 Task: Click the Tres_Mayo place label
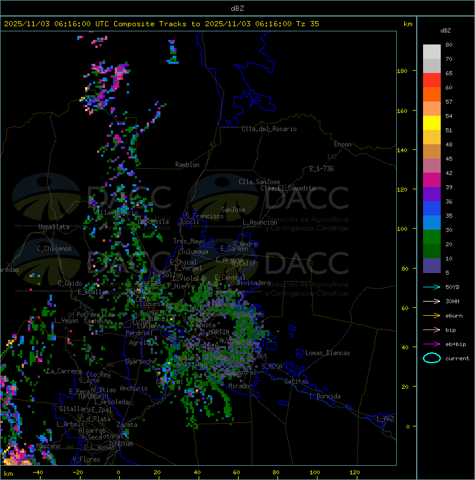tap(188, 241)
